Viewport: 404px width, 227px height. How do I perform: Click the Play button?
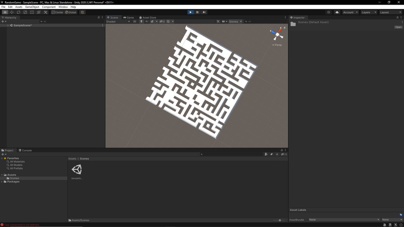(191, 12)
